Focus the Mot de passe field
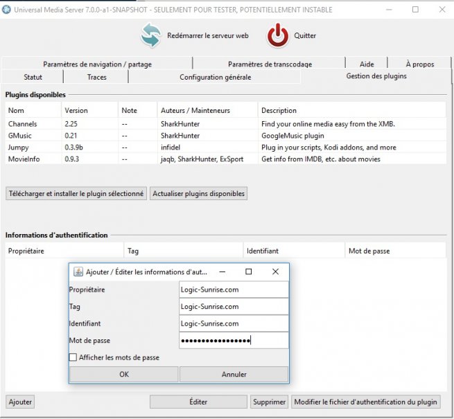Viewport: 454px width, 419px height. [233, 341]
